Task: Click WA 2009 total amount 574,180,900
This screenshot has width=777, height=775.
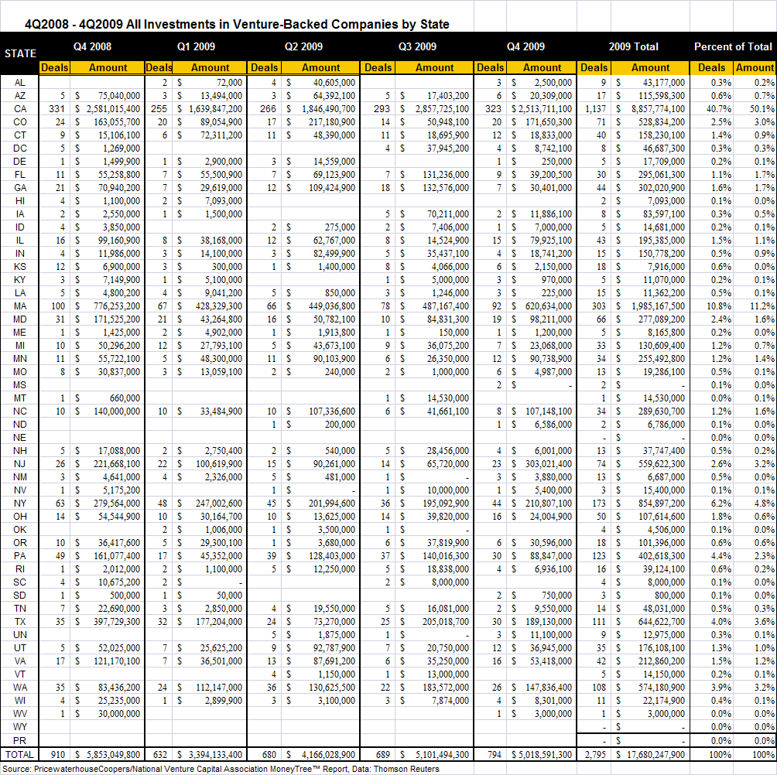Action: coord(662,688)
